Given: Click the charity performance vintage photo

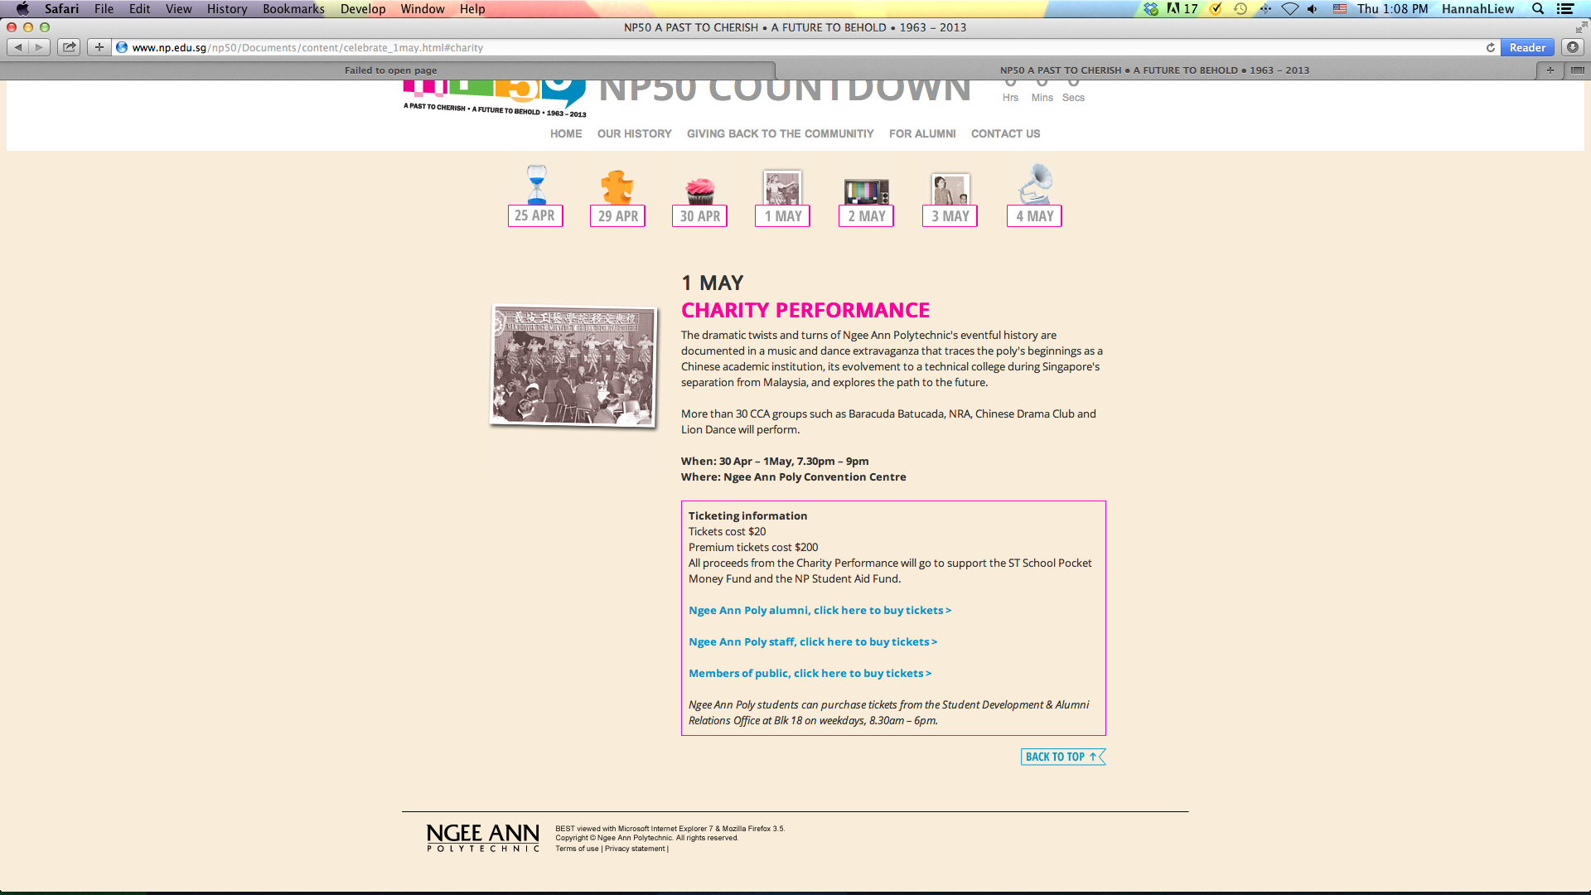Looking at the screenshot, I should coord(573,365).
